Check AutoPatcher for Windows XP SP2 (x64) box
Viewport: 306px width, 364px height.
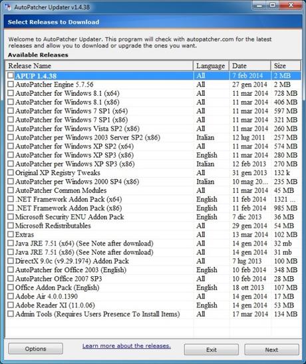tap(11, 146)
